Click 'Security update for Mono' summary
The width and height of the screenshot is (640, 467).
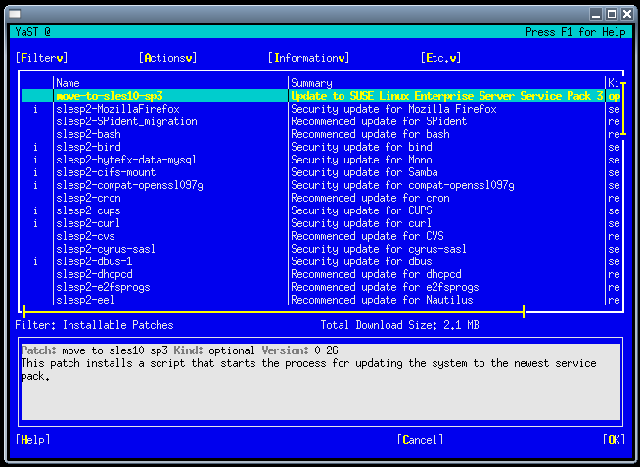tap(361, 160)
